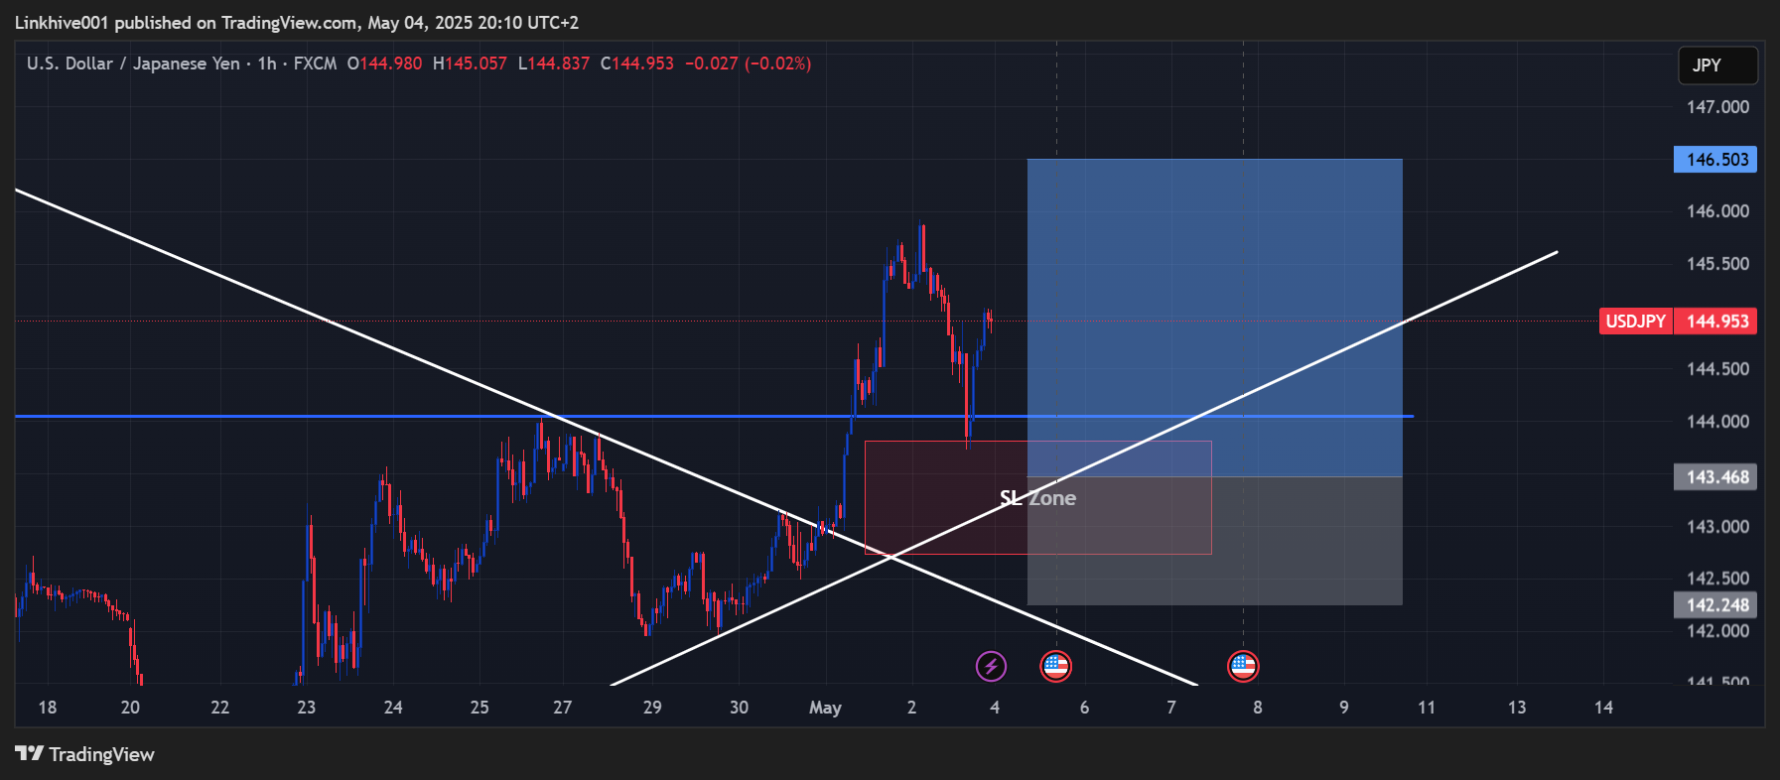1780x780 pixels.
Task: Click date 25 on time axis
Action: click(x=479, y=708)
